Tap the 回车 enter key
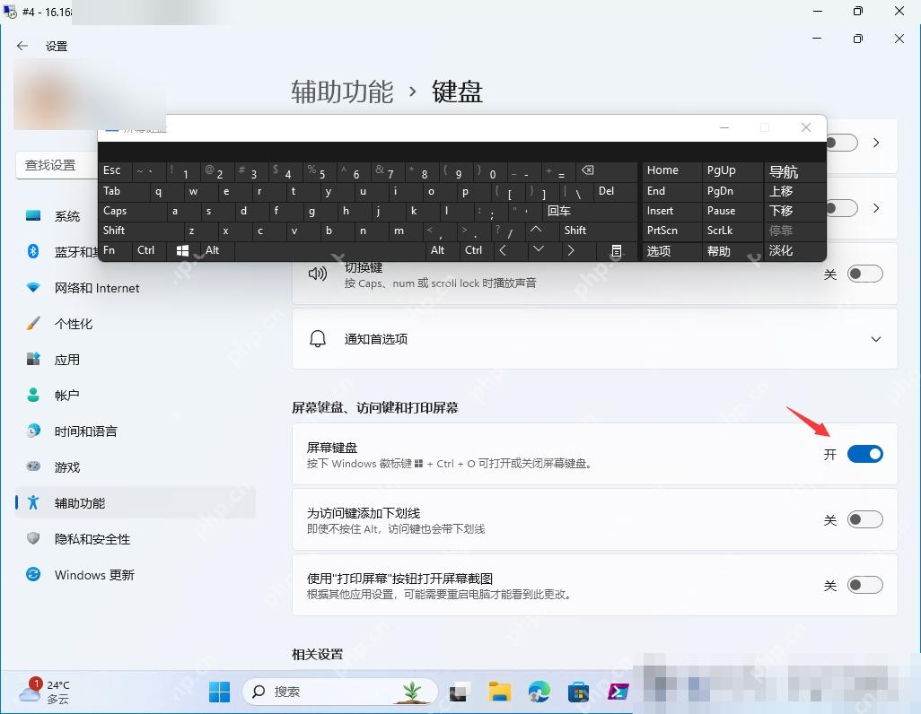 590,211
